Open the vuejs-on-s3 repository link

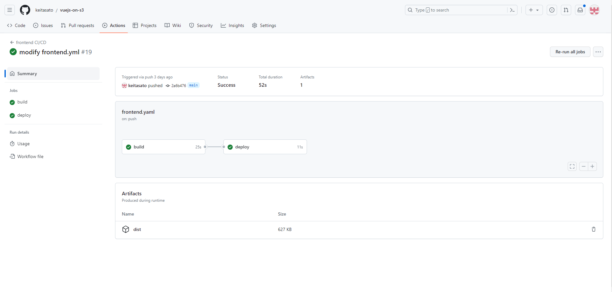(72, 10)
